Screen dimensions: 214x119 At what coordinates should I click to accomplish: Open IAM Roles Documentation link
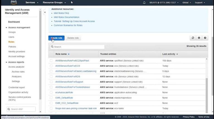pos(67,17)
